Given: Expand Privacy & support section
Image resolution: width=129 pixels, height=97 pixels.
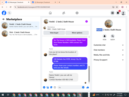Looking at the screenshot, I should coord(109,60).
